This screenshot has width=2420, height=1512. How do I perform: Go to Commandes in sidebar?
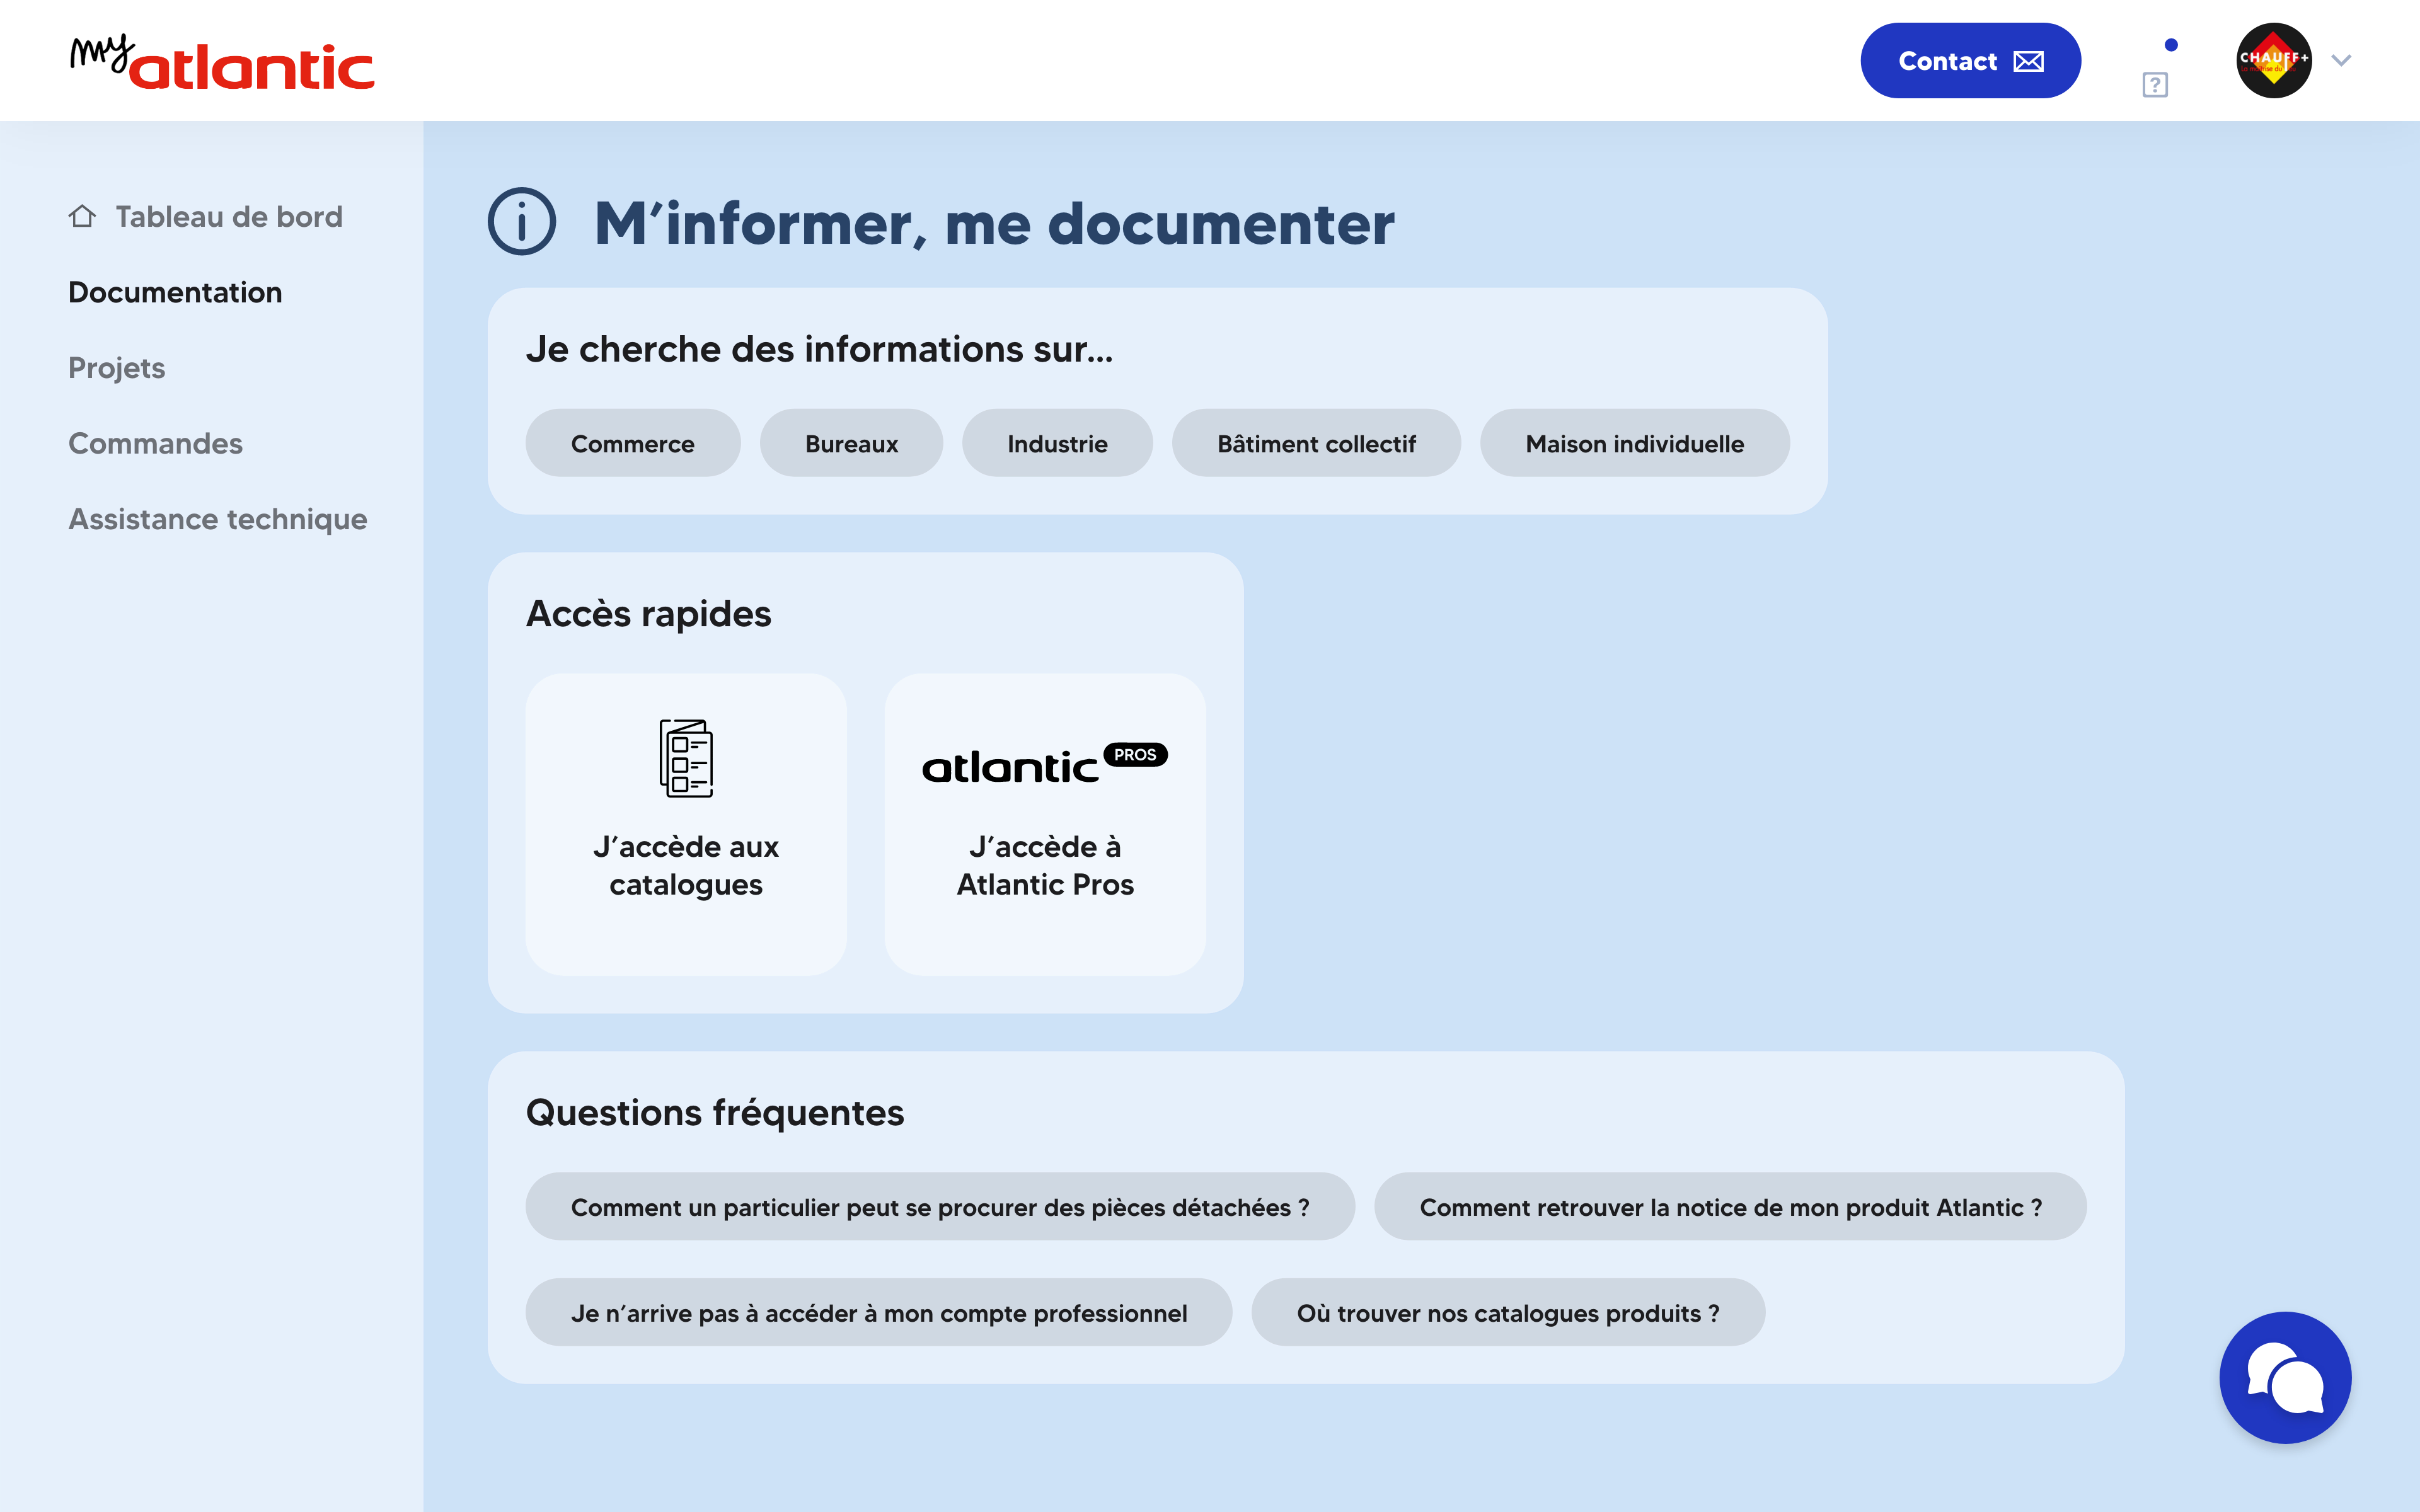click(155, 443)
